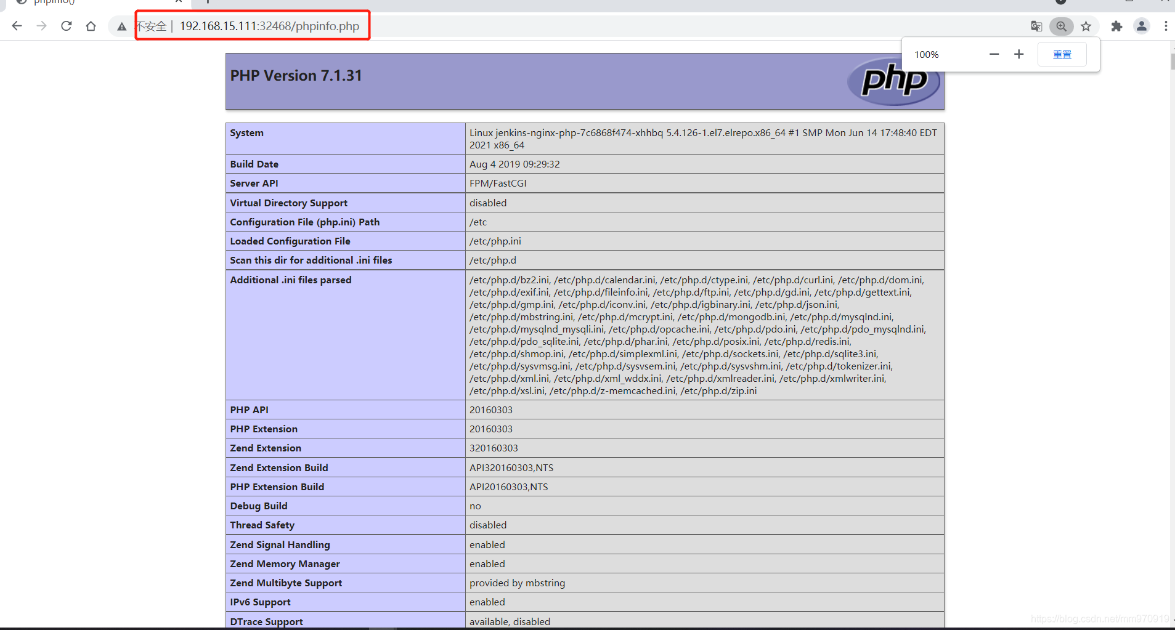The image size is (1175, 630).
Task: Open the browser home page
Action: pos(91,26)
